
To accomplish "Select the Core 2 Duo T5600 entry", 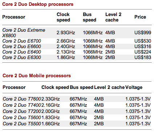I will [22, 118].
